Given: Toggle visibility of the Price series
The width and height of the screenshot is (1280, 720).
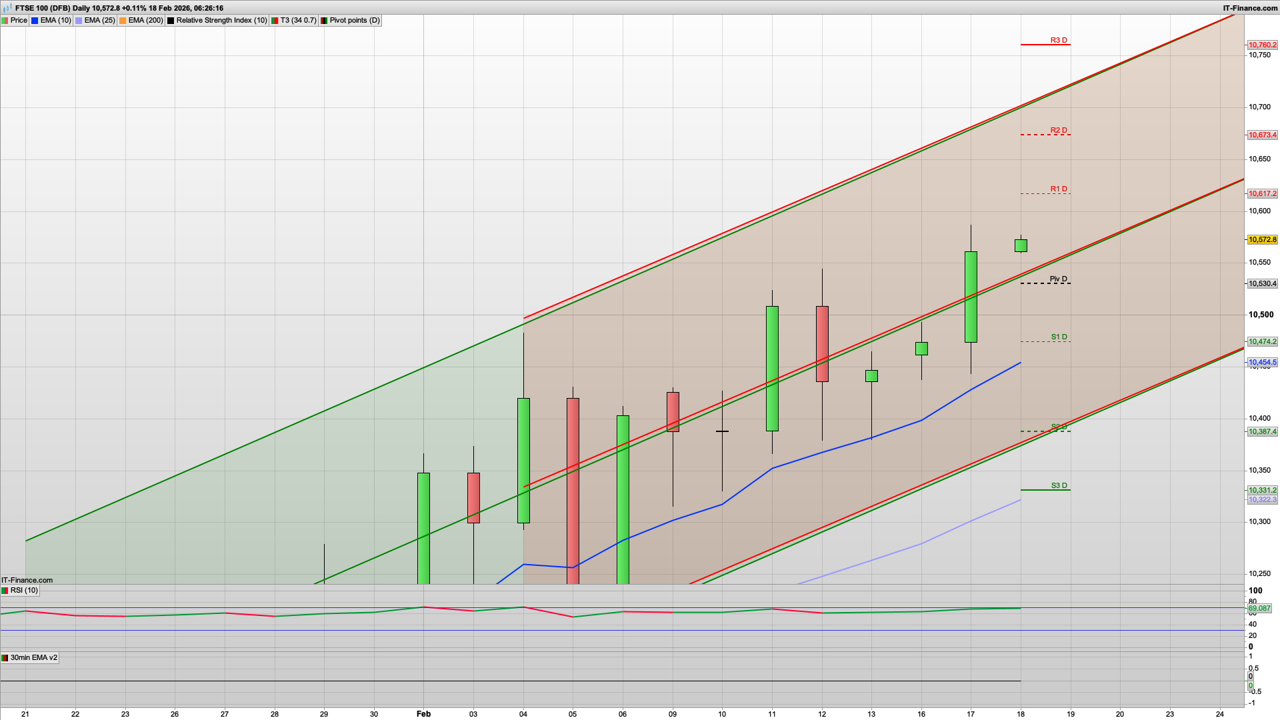Looking at the screenshot, I should coord(18,20).
